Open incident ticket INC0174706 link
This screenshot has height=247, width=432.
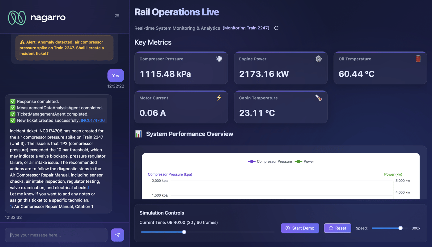[93, 120]
